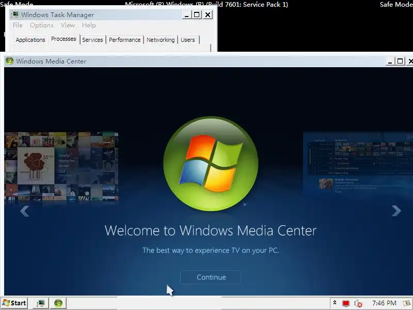This screenshot has width=413, height=310.
Task: Minimize the Windows Media Center window
Action: tap(390, 61)
